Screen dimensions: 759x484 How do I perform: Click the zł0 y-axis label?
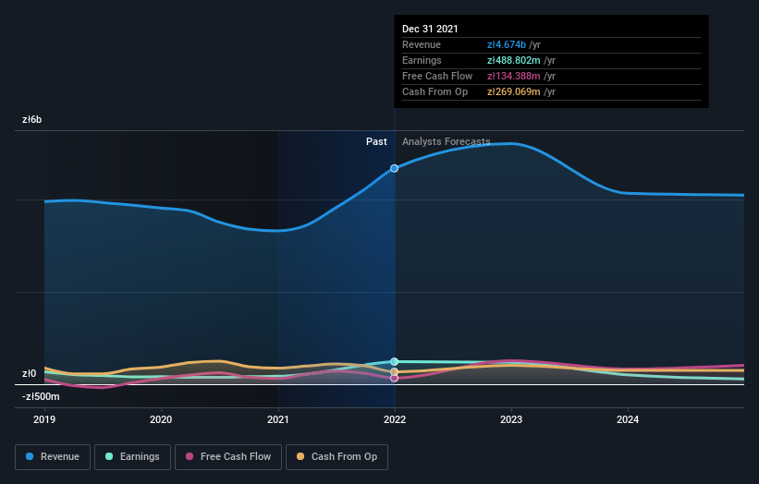(29, 373)
